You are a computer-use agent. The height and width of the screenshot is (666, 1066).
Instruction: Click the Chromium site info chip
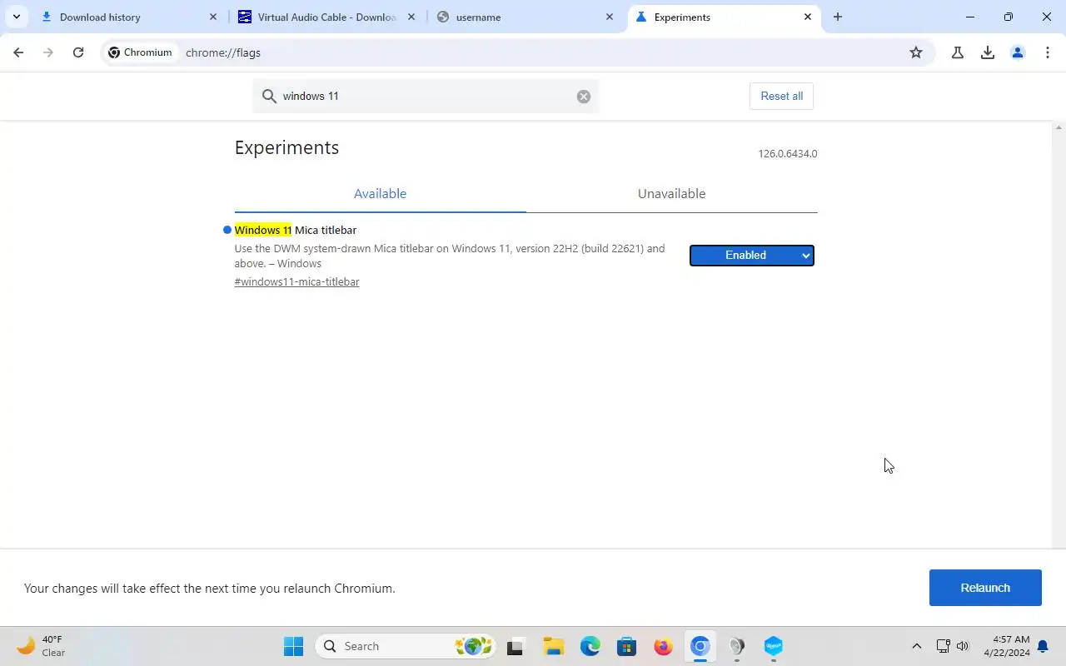tap(141, 52)
